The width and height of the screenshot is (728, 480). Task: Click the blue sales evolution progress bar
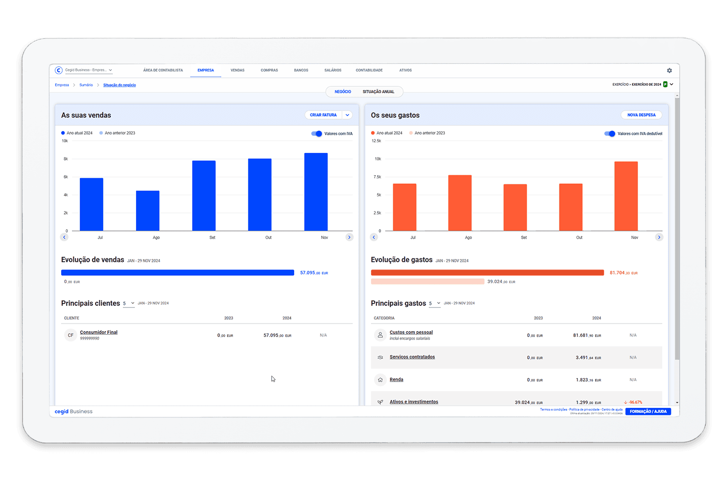click(177, 273)
